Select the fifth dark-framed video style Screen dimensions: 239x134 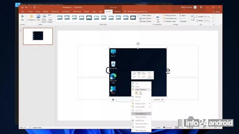[89, 18]
